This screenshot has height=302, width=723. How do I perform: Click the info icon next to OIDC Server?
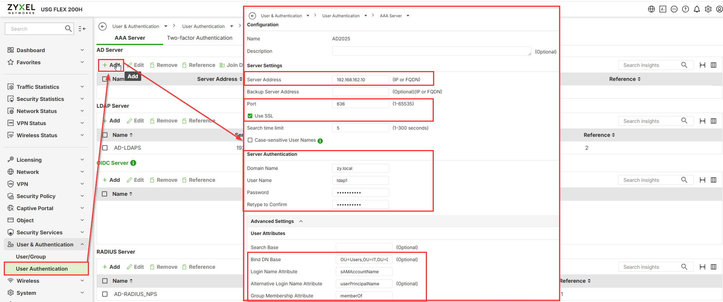(x=133, y=163)
